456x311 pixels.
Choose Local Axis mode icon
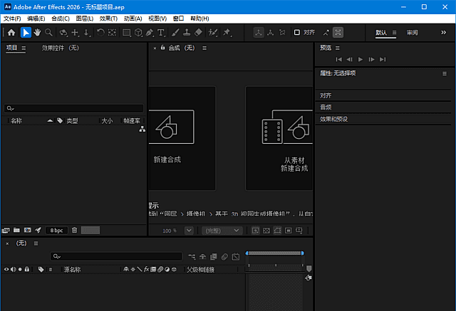(x=258, y=33)
